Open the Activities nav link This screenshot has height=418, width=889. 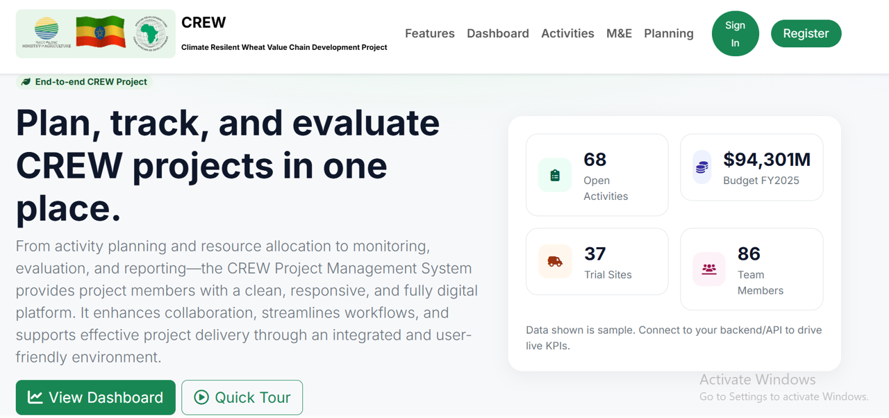[x=567, y=33]
